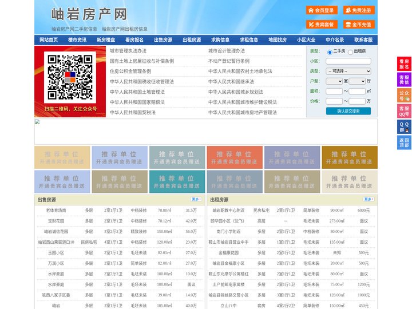Open 岫岩诚信花园 sale listing
The width and height of the screenshot is (412, 309).
[x=56, y=232]
